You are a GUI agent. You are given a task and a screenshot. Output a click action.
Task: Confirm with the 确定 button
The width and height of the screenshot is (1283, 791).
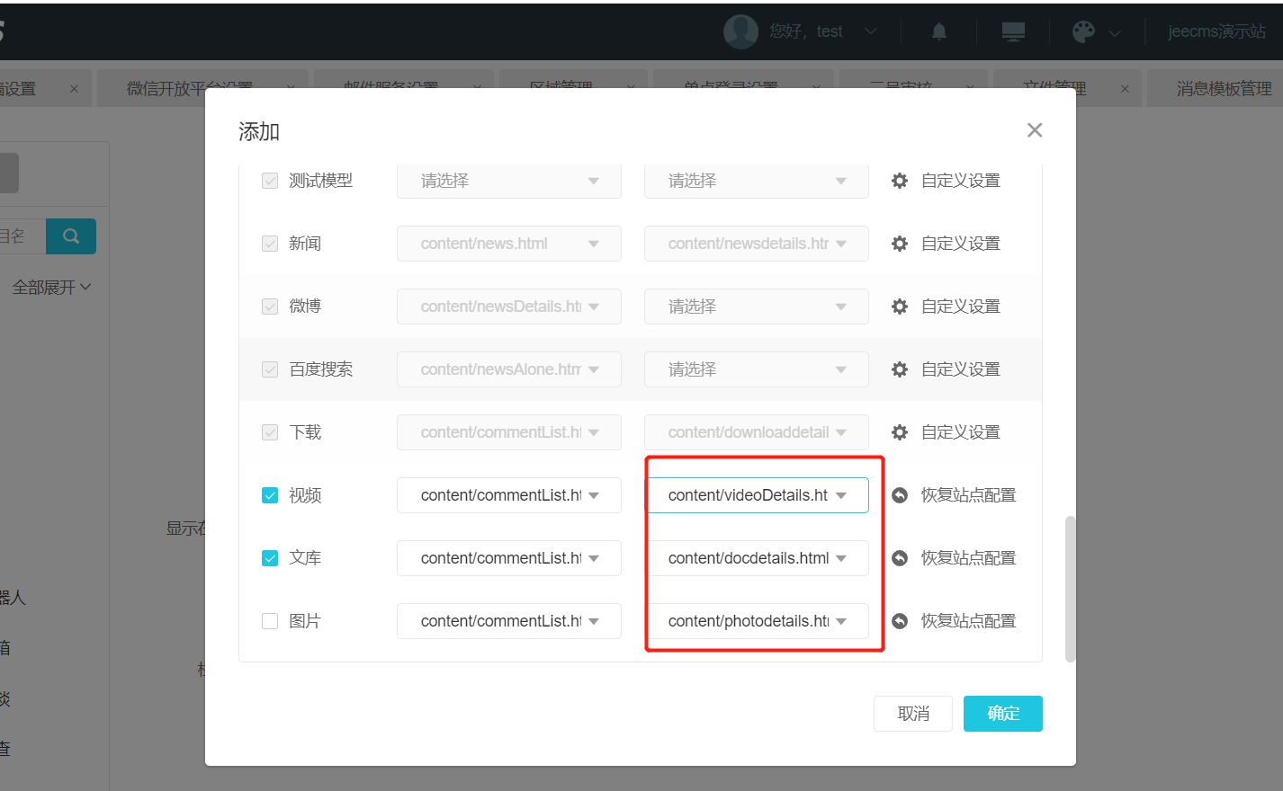click(x=1003, y=714)
